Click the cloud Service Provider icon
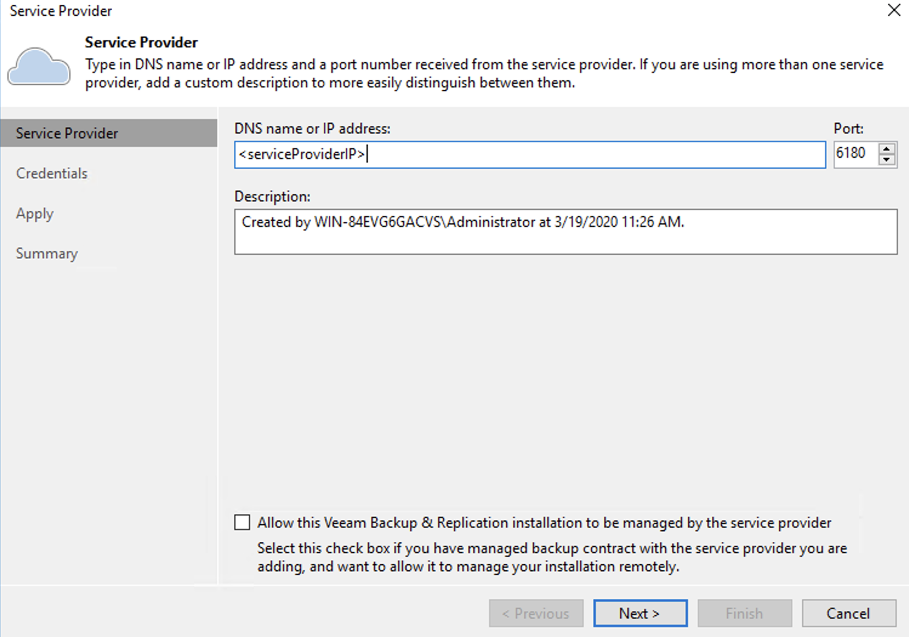 coord(39,67)
